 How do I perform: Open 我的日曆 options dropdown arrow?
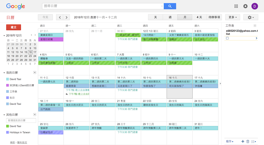tap(35, 73)
